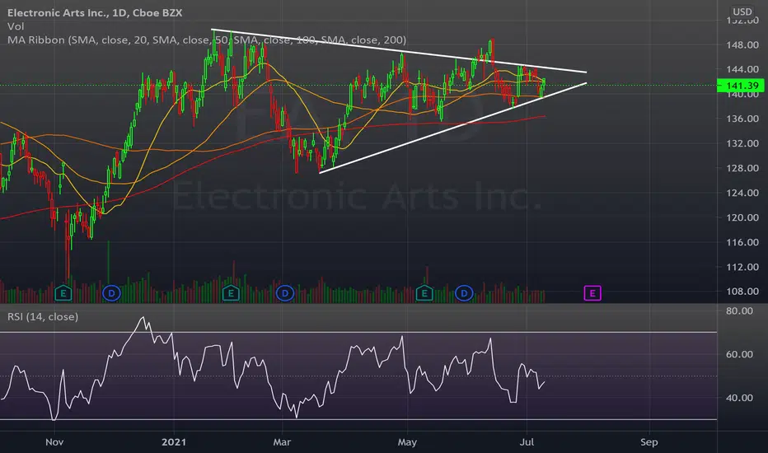Click the Nov label on time axis
Screen dimensions: 768x453
pos(54,442)
